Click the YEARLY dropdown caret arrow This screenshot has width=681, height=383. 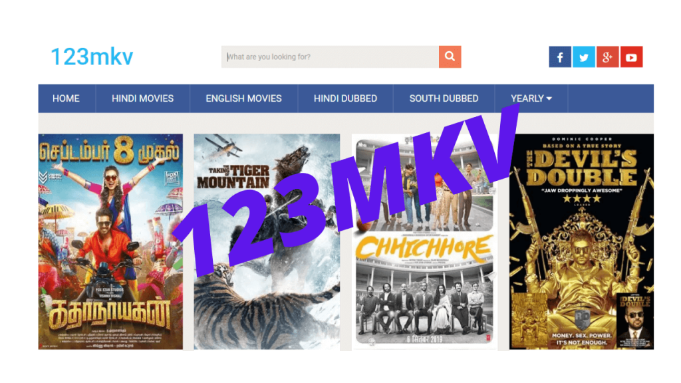549,99
